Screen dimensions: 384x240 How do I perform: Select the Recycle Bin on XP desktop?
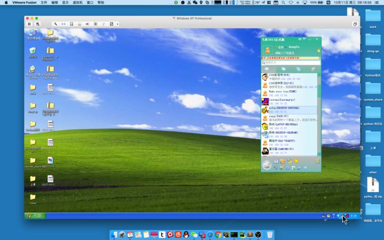coord(33,53)
